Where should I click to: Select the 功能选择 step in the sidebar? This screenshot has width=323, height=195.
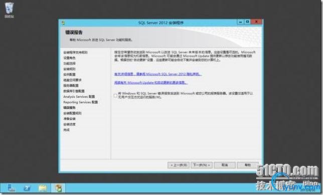click(69, 64)
